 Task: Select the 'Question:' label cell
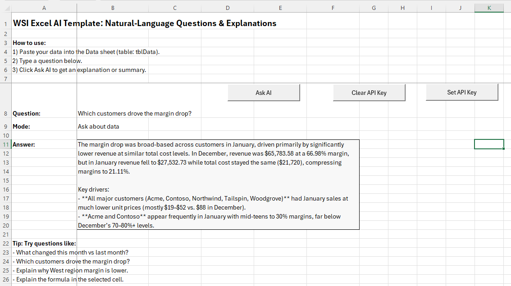27,114
